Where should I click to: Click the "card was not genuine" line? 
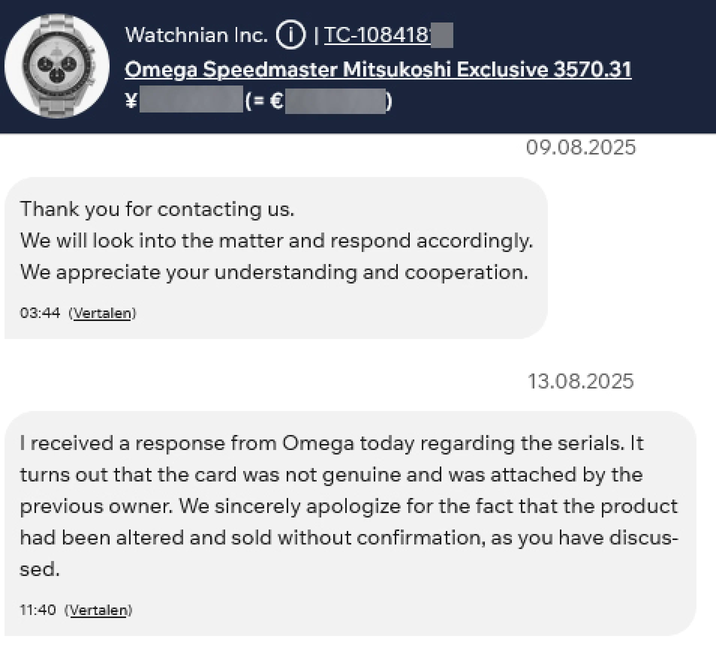click(x=332, y=474)
